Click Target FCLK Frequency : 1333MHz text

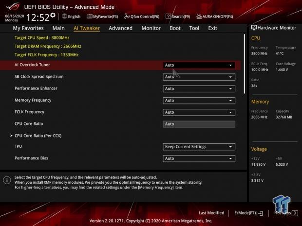point(47,55)
